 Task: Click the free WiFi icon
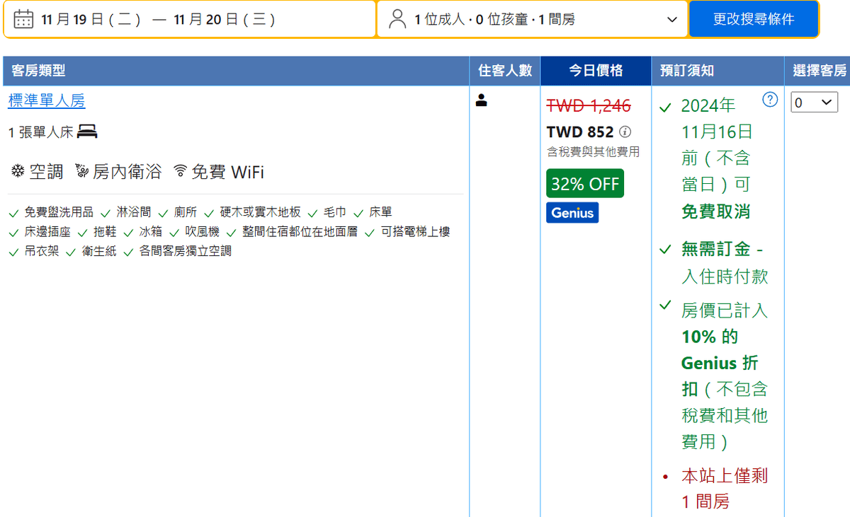tap(181, 171)
